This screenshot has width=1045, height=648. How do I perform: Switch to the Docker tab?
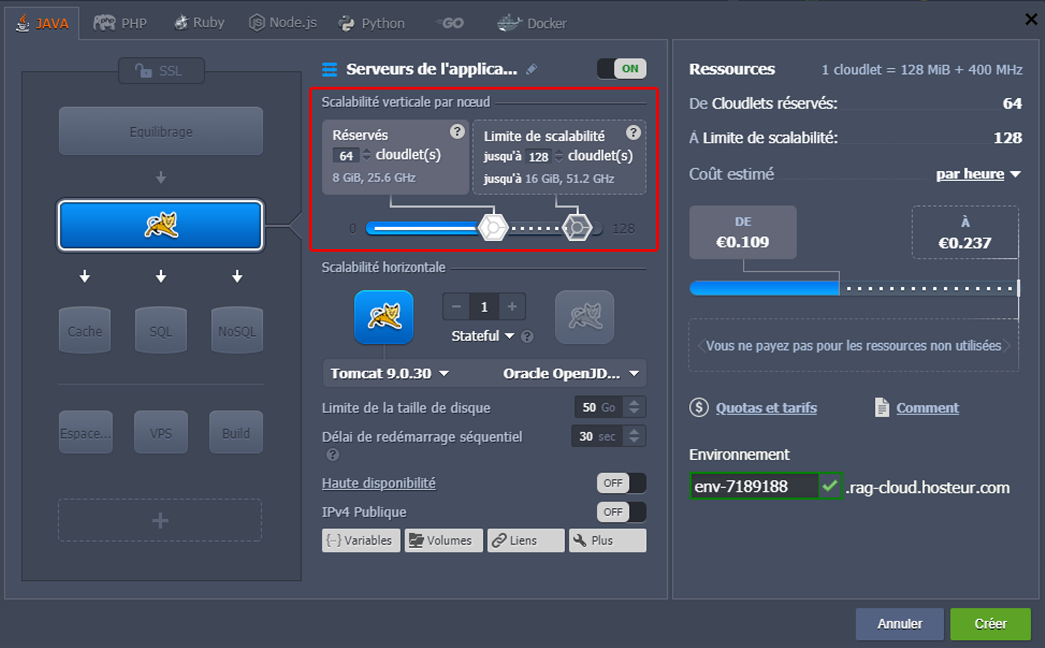[x=532, y=24]
